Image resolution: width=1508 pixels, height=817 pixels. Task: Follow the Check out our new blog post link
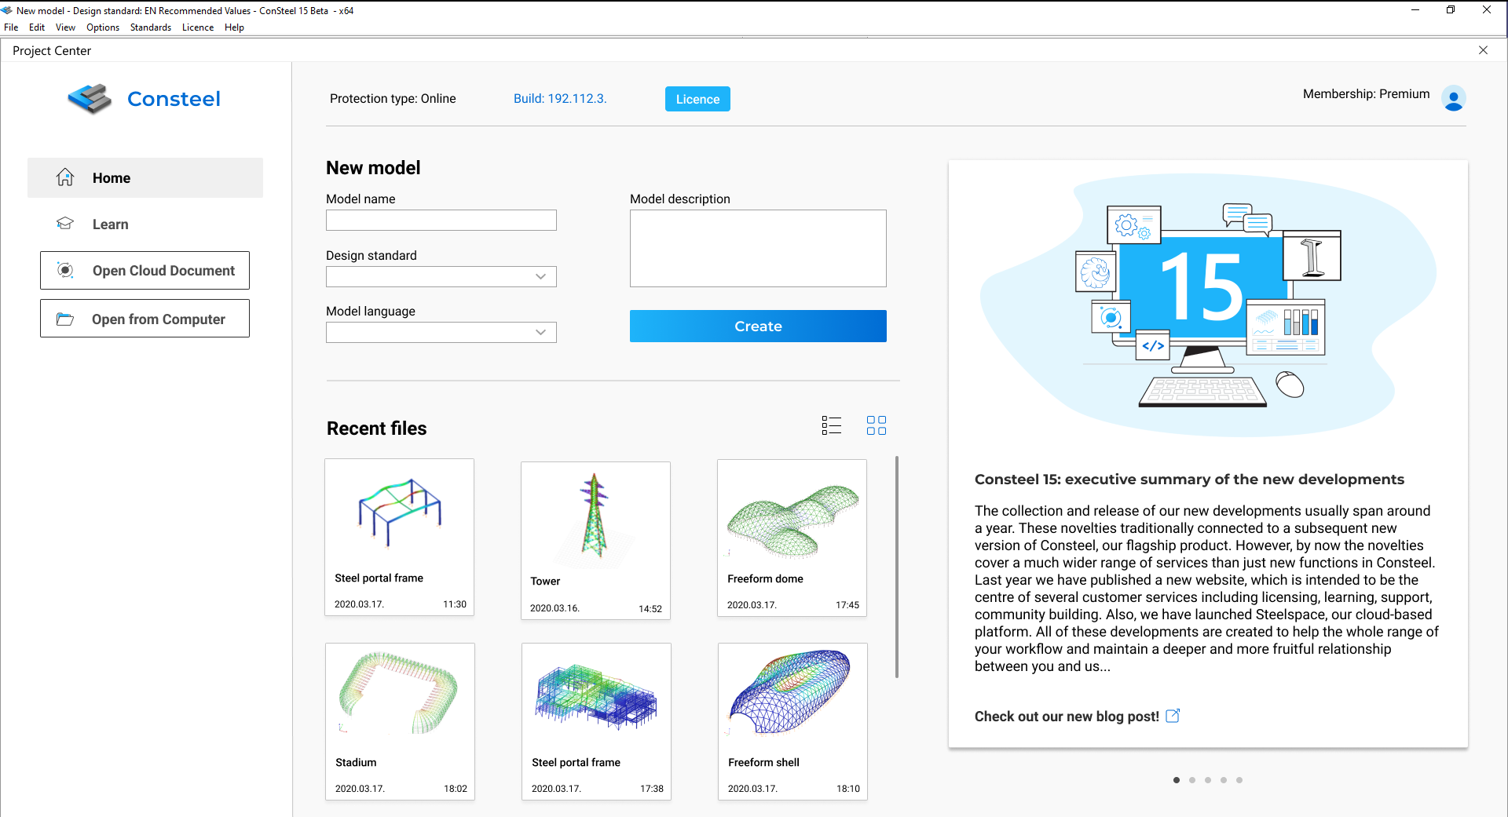tap(1067, 717)
